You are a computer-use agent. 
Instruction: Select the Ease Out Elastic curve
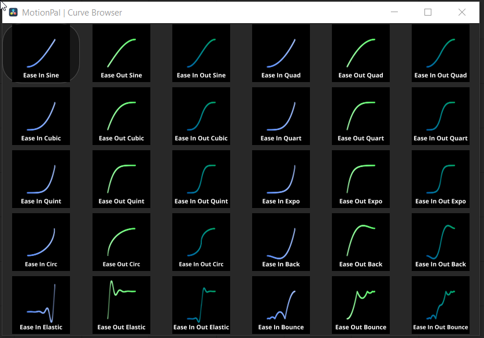coord(121,305)
